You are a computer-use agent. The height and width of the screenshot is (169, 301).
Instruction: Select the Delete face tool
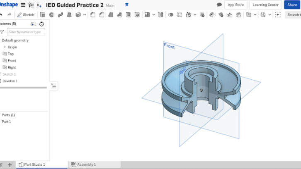click(221, 15)
